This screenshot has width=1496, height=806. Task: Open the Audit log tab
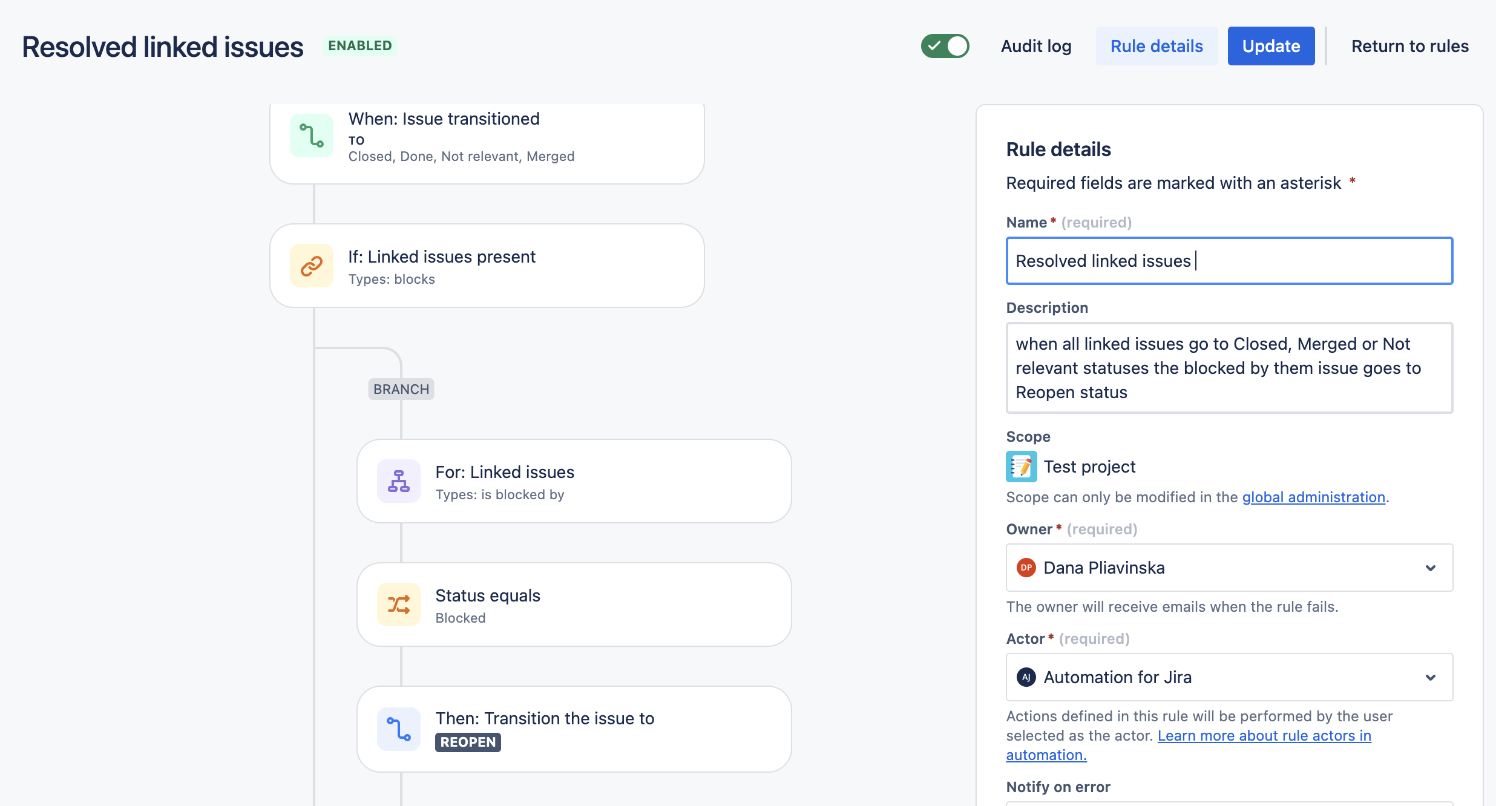point(1036,46)
